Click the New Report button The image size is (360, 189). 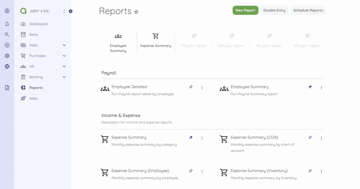coord(245,11)
